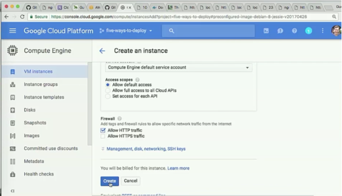The image size is (342, 196).
Task: Switch to the AWS browser tab
Action: 95,8
